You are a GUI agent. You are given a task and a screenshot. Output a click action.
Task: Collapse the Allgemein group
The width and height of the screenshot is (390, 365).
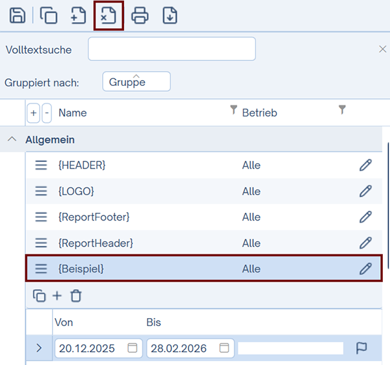tap(12, 139)
